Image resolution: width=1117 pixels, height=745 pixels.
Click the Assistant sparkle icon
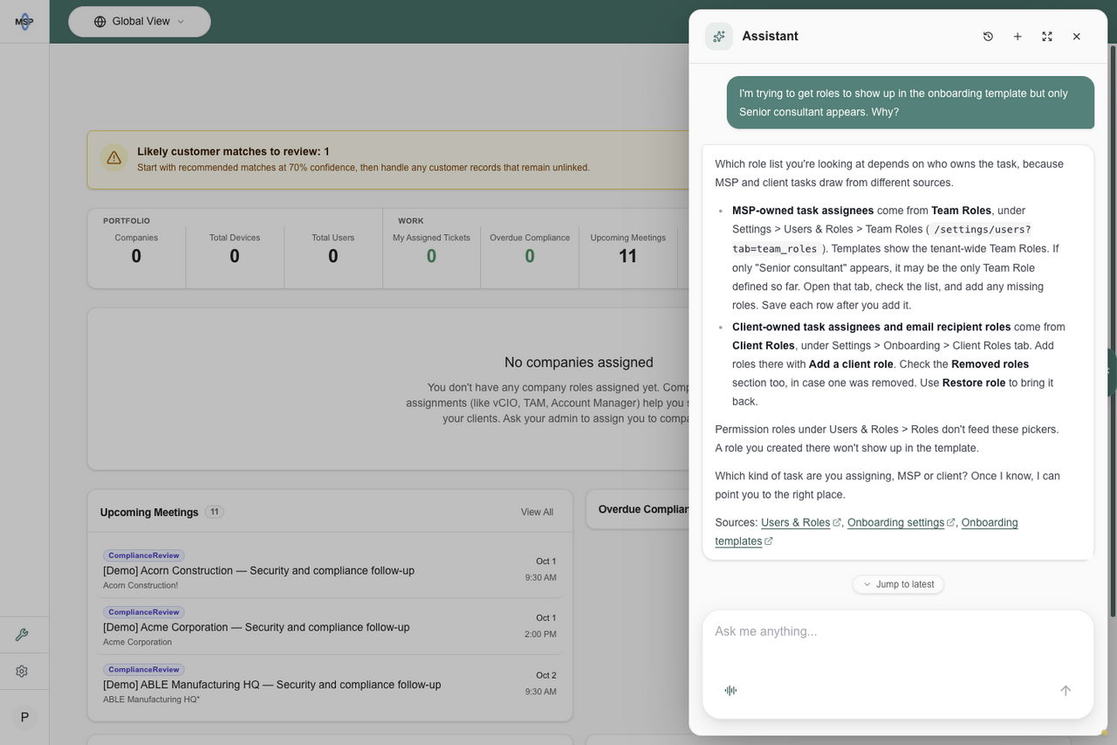click(x=719, y=37)
